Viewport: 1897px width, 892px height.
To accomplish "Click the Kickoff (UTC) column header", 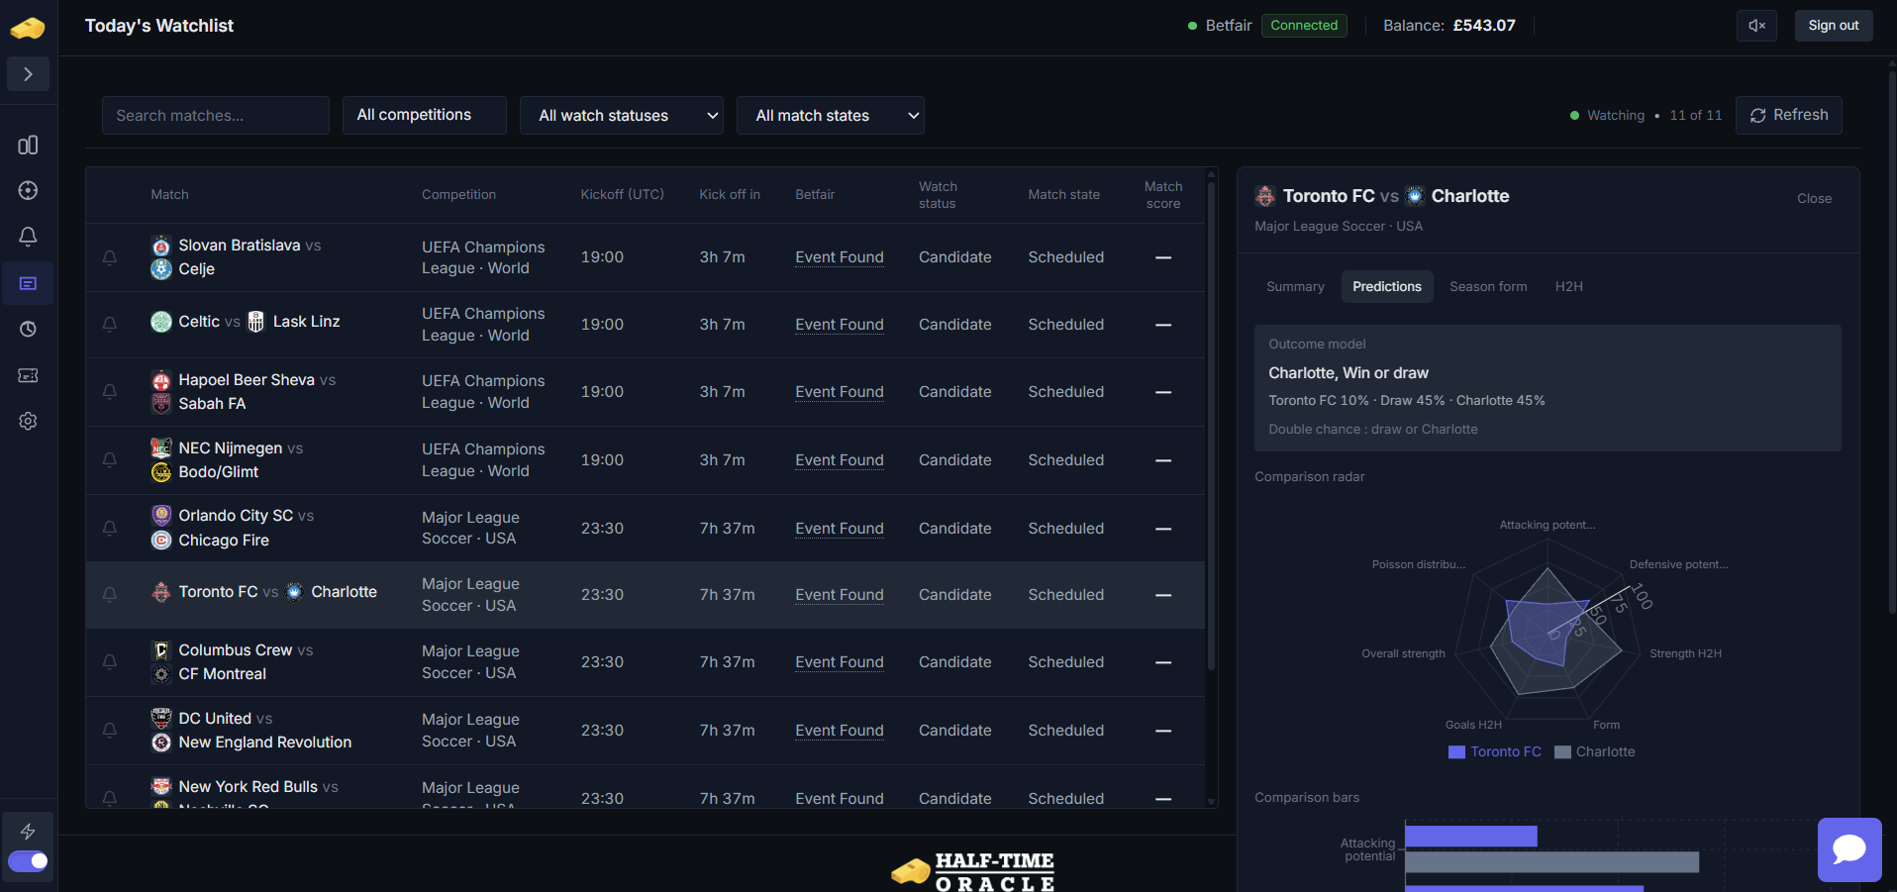I will [623, 195].
